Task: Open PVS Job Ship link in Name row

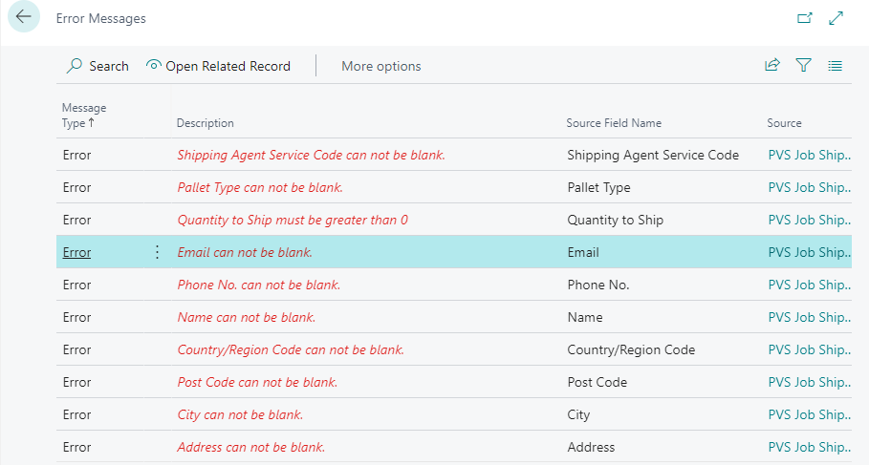Action: click(809, 317)
